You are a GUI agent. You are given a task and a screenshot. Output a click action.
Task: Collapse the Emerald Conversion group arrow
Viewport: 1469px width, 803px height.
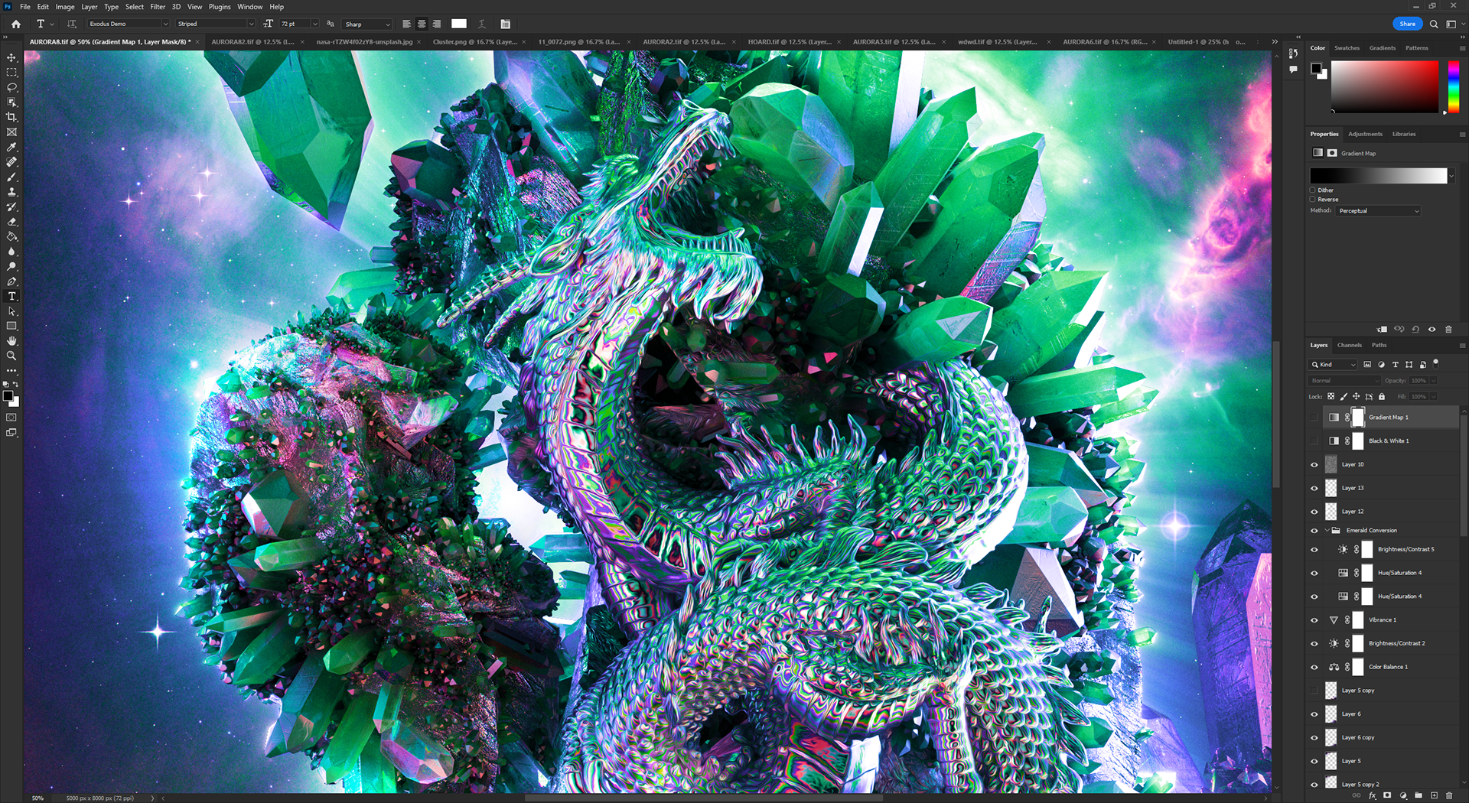[1327, 531]
